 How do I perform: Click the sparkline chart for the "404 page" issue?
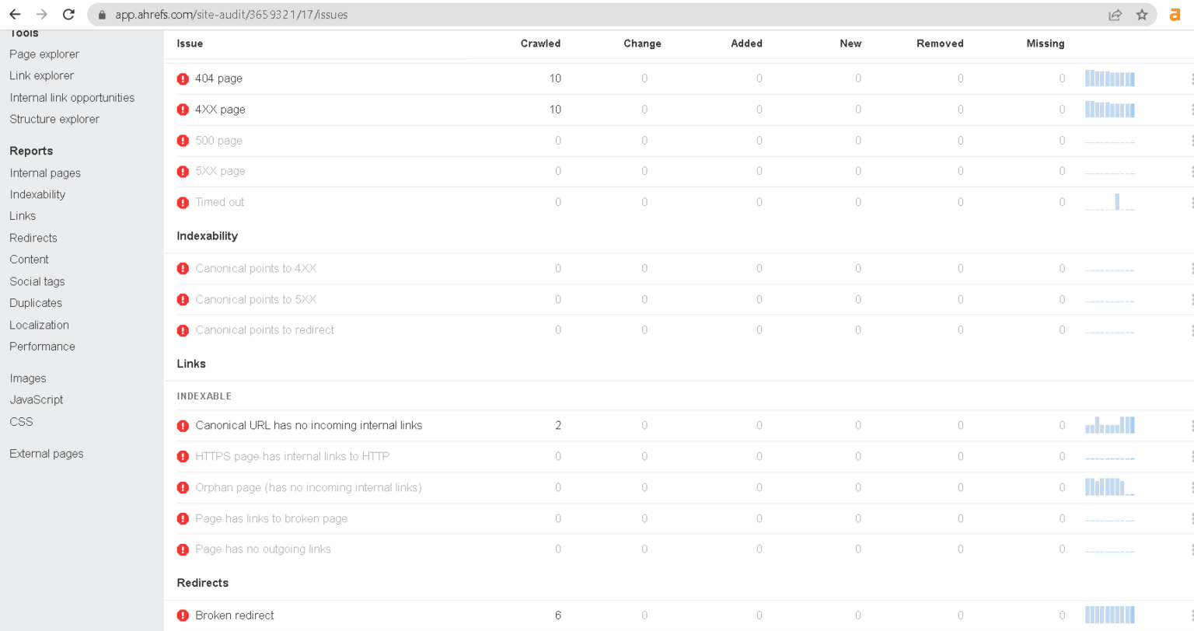click(1109, 78)
